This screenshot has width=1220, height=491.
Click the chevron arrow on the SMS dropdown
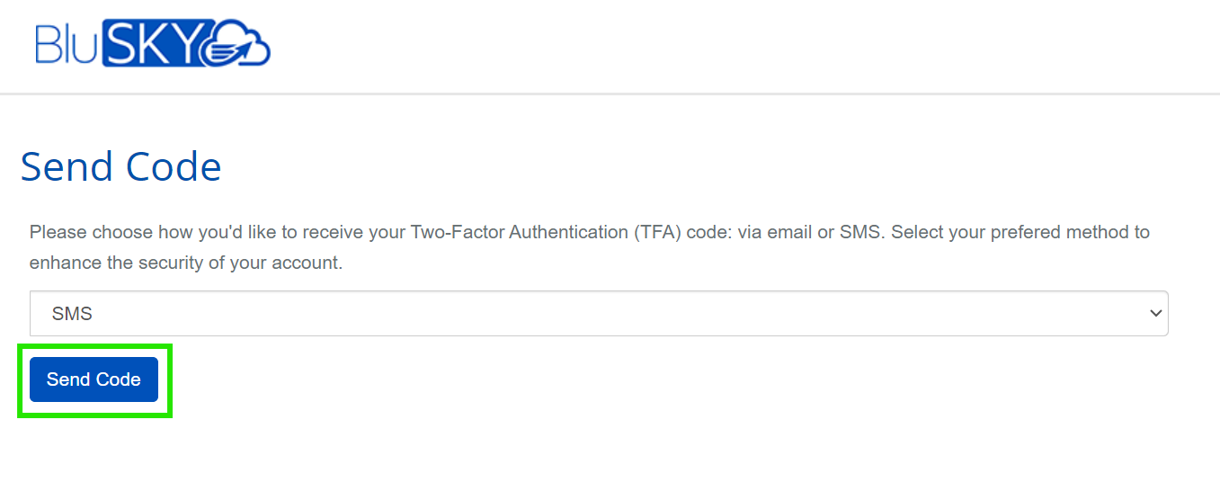pyautogui.click(x=1155, y=313)
